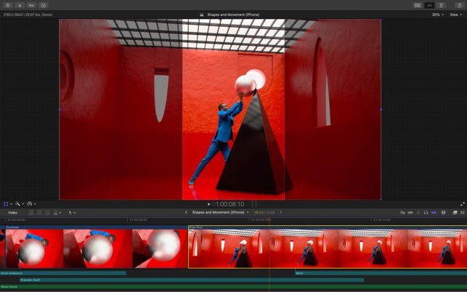467x292 pixels.
Task: Open the 35% zoom level dropdown
Action: [437, 15]
